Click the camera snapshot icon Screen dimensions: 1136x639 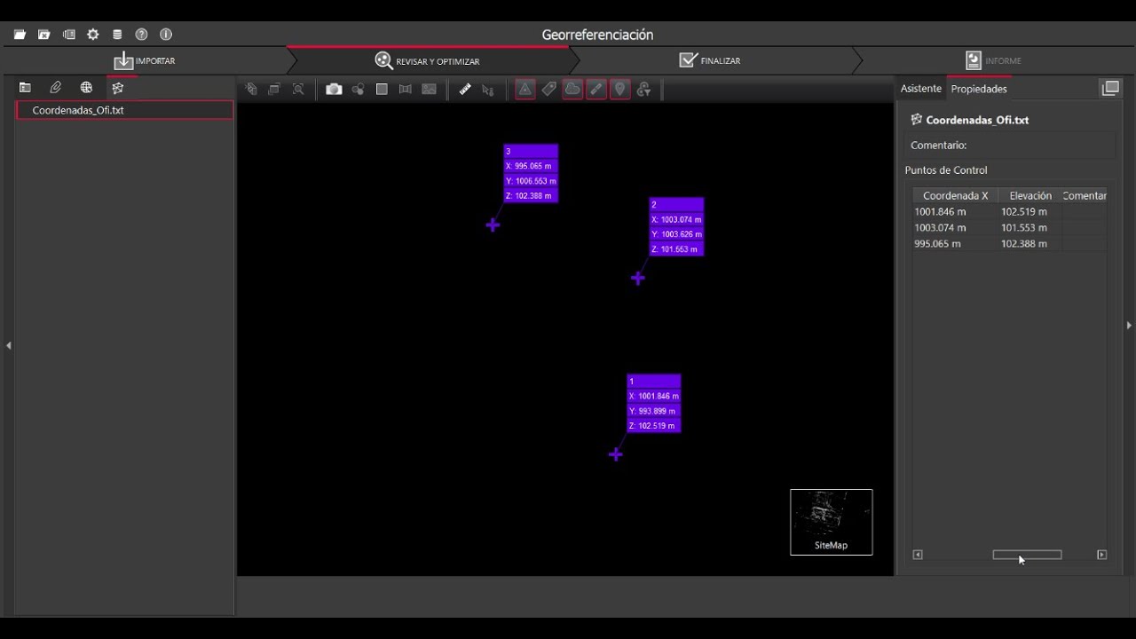(334, 89)
